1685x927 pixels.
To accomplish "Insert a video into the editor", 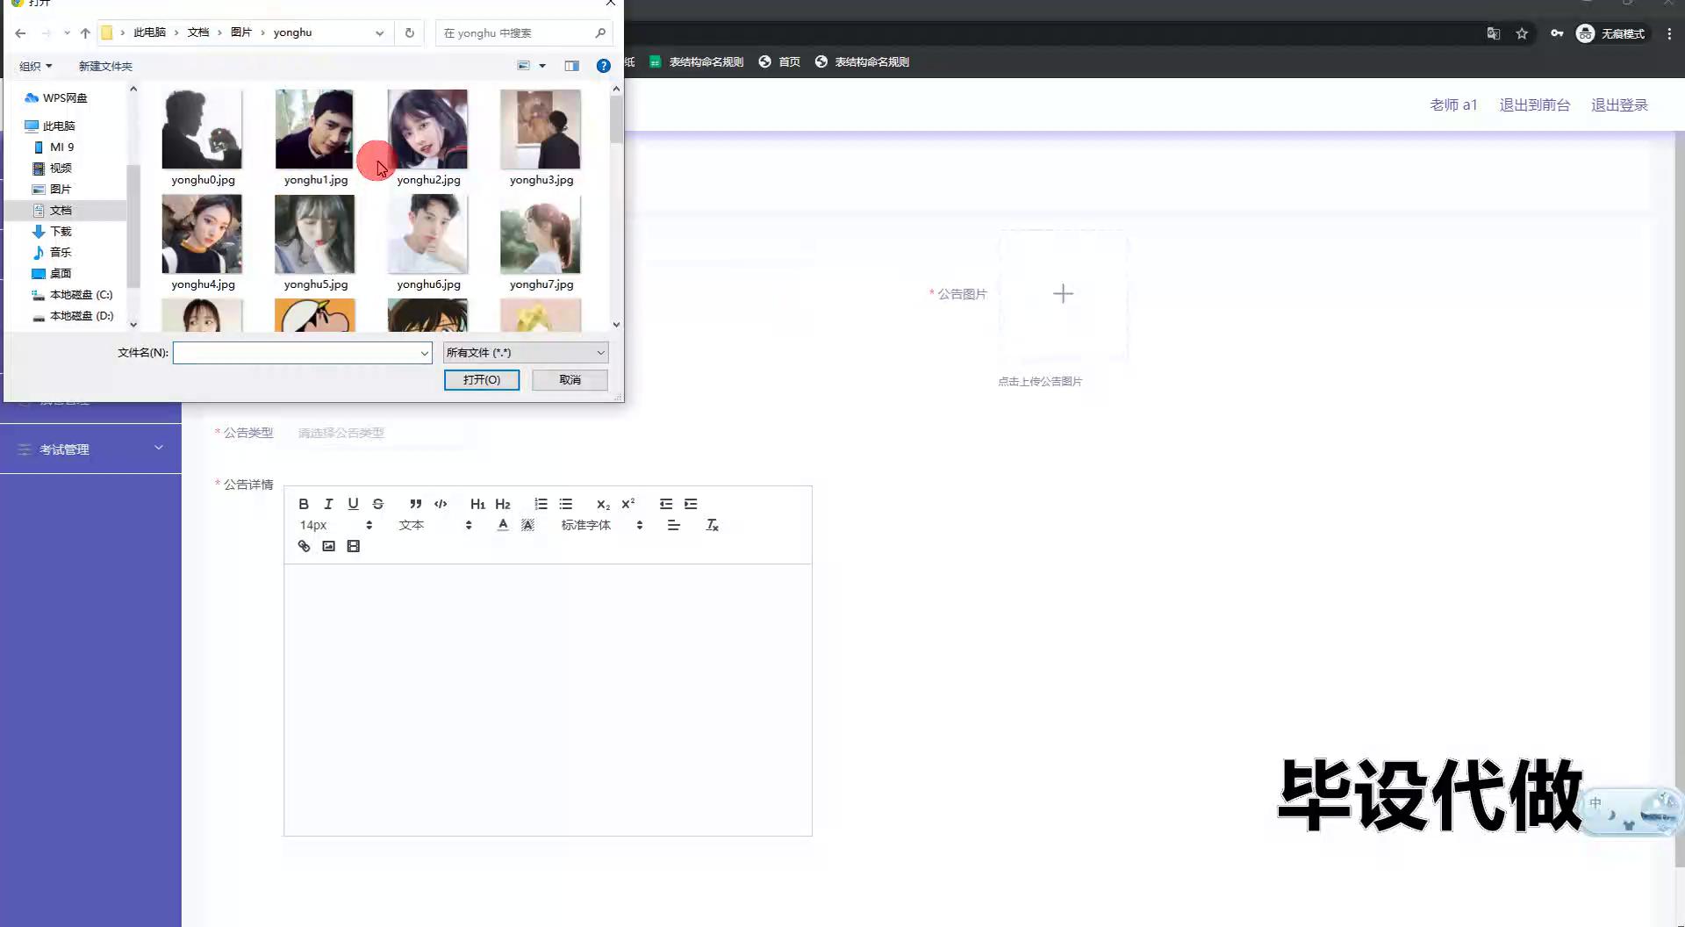I will tap(353, 546).
